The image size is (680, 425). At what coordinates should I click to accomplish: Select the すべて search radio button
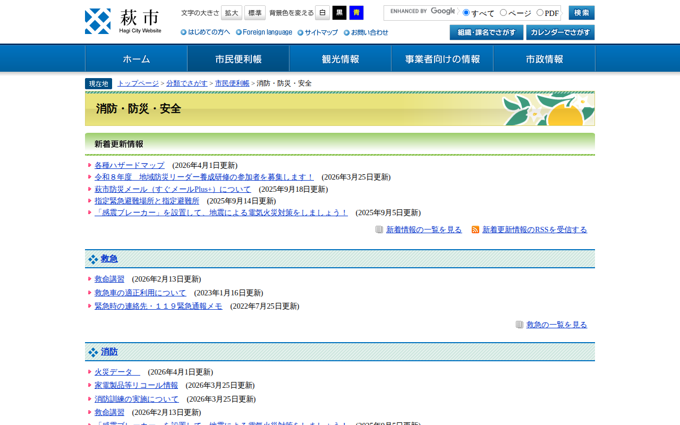coord(466,13)
